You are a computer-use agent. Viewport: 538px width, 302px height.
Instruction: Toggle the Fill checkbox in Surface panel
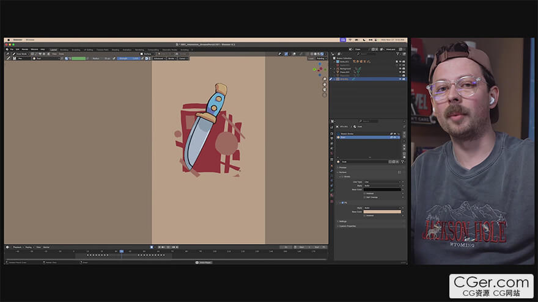(341, 203)
